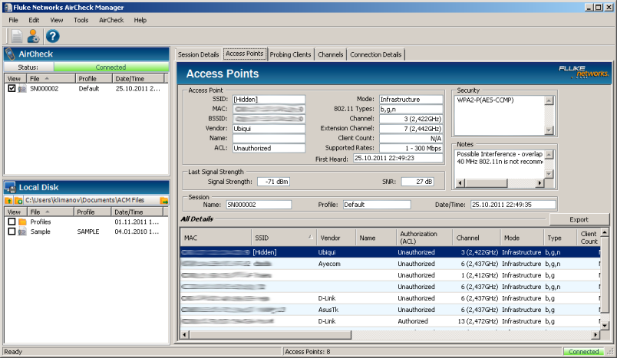Image resolution: width=617 pixels, height=358 pixels.
Task: Click the Local Disk computer icon
Action: pyautogui.click(x=11, y=188)
